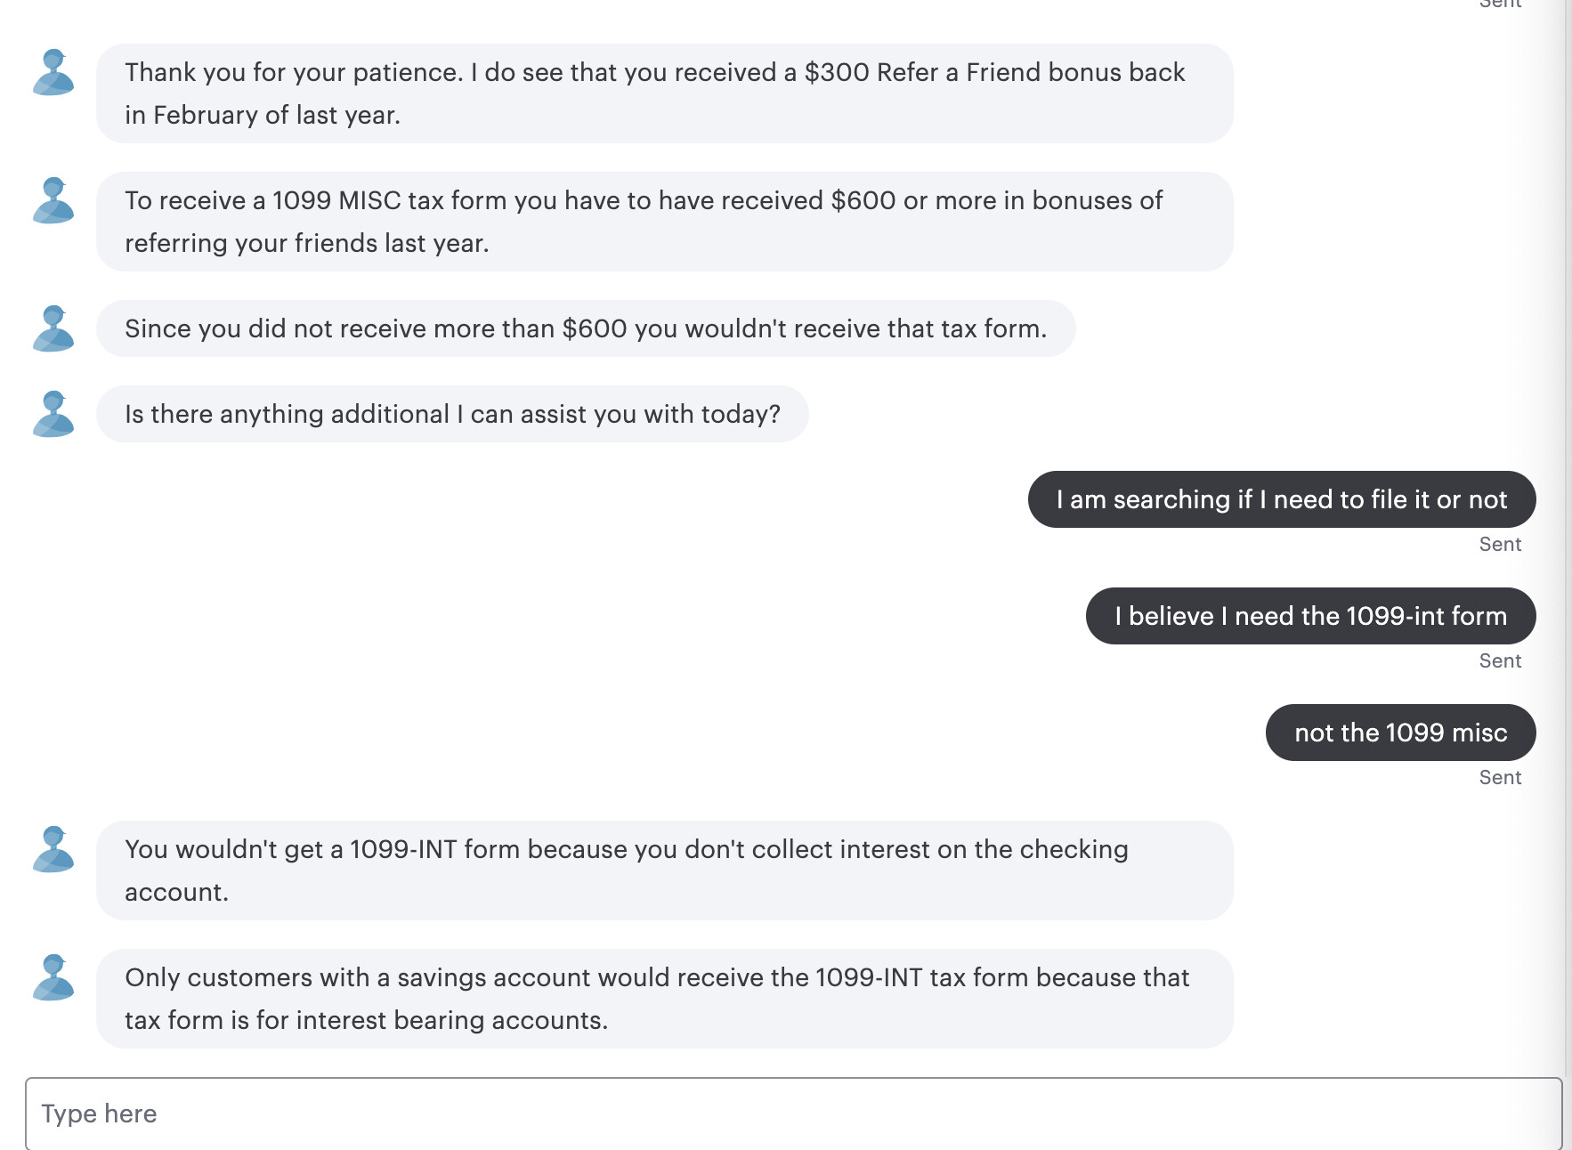
Task: Click the 'not the 1099 misc' message bubble
Action: point(1400,733)
